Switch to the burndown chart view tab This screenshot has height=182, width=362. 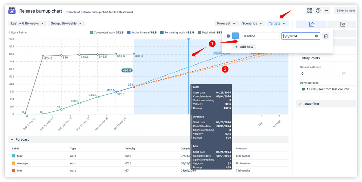(x=343, y=24)
